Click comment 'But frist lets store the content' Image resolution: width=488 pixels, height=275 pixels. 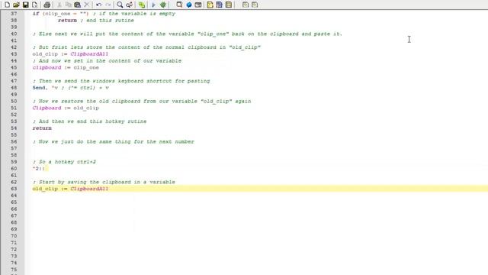coord(146,47)
